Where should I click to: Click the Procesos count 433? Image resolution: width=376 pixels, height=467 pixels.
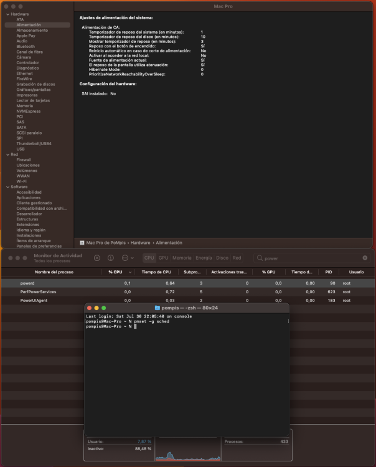pos(284,441)
